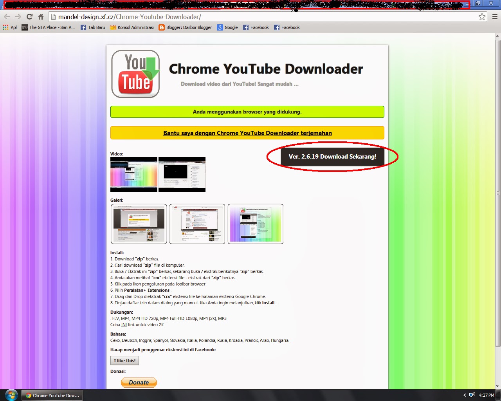This screenshot has height=401, width=501.
Task: Click the 4:27 PM system clock
Action: coord(487,395)
